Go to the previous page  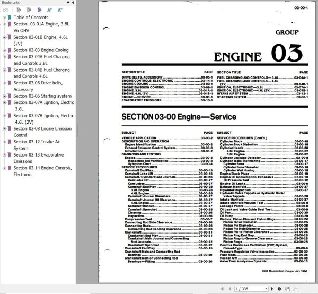tap(230, 289)
